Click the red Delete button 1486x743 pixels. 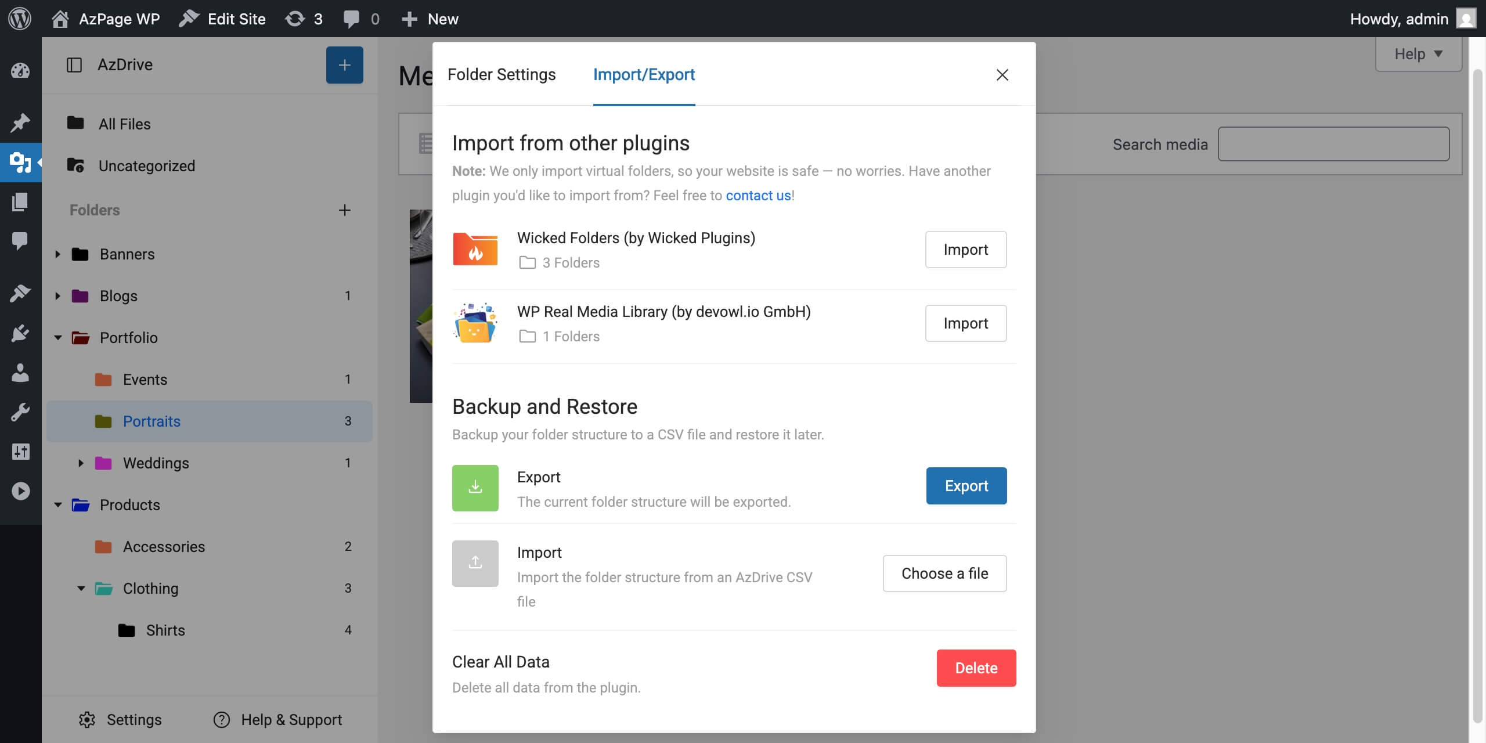[x=976, y=668]
